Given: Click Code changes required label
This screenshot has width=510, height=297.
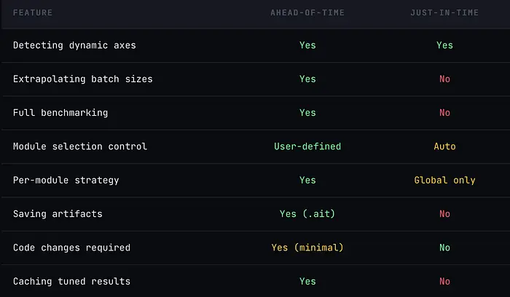Looking at the screenshot, I should (71, 247).
